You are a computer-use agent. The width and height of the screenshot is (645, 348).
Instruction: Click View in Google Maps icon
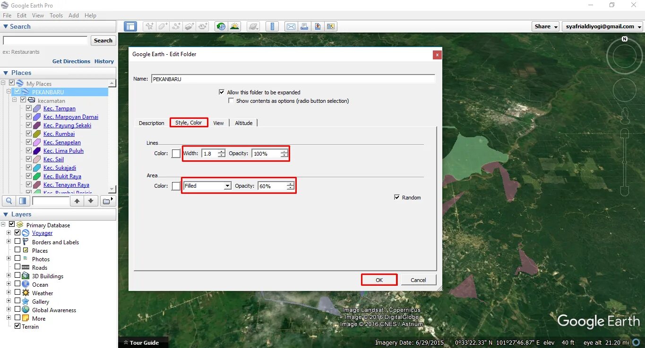[x=331, y=26]
